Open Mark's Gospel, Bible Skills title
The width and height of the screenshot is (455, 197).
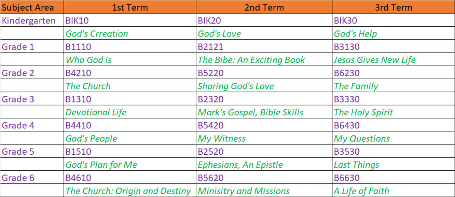click(x=251, y=112)
